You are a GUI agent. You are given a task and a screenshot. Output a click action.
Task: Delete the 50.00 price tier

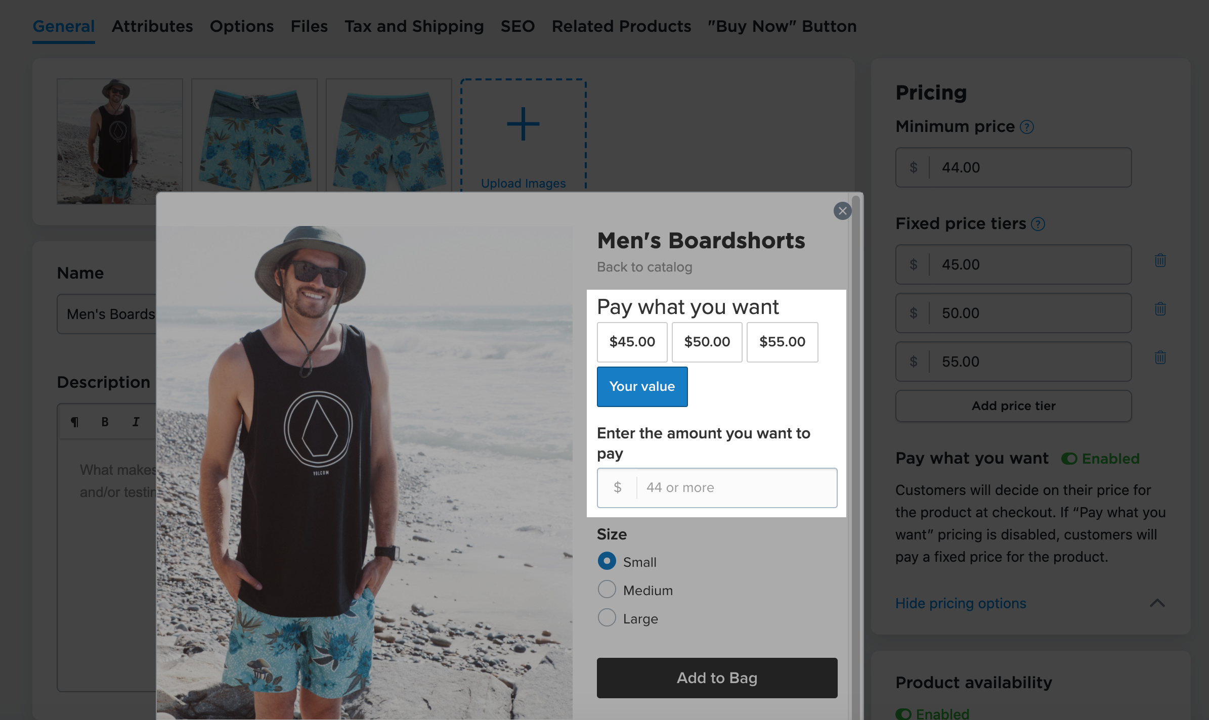tap(1160, 309)
